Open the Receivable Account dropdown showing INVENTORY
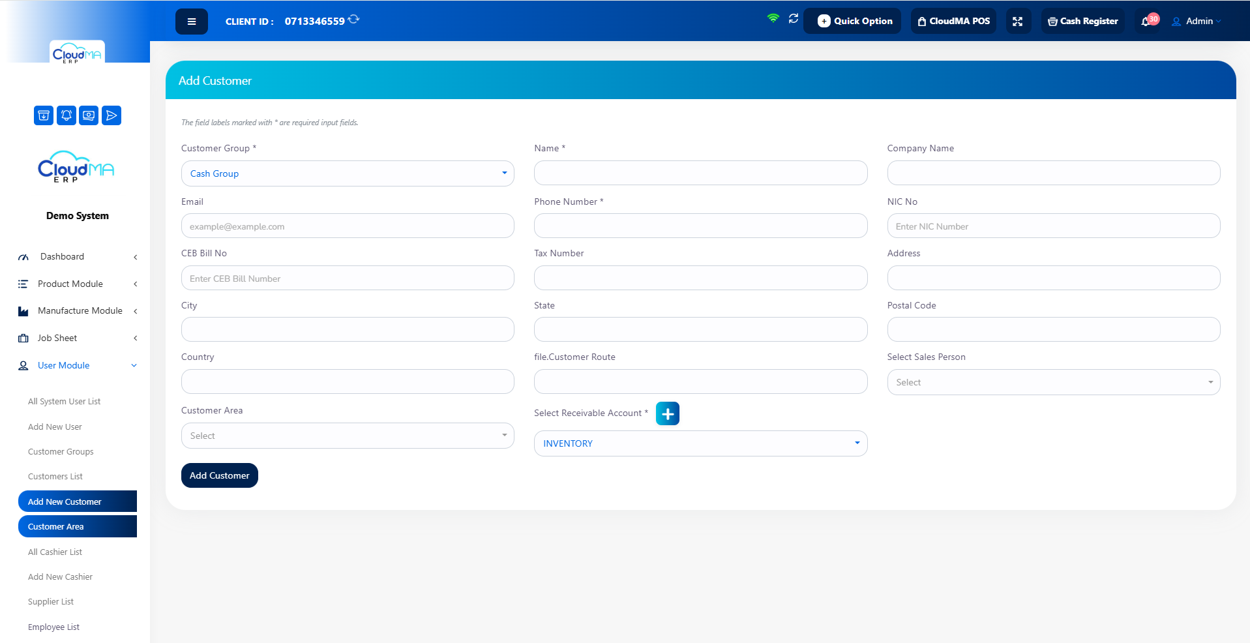1250x643 pixels. [x=700, y=443]
